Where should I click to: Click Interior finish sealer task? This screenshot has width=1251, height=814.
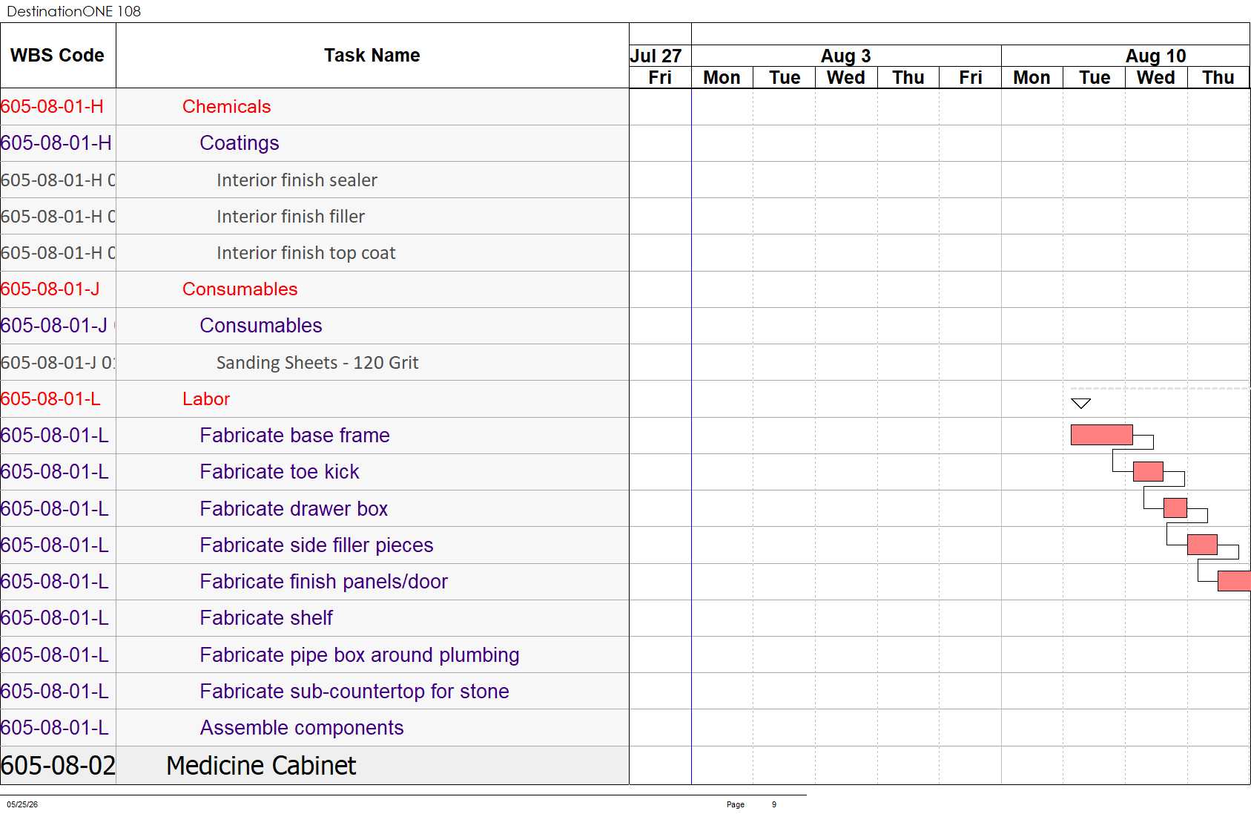(x=297, y=180)
